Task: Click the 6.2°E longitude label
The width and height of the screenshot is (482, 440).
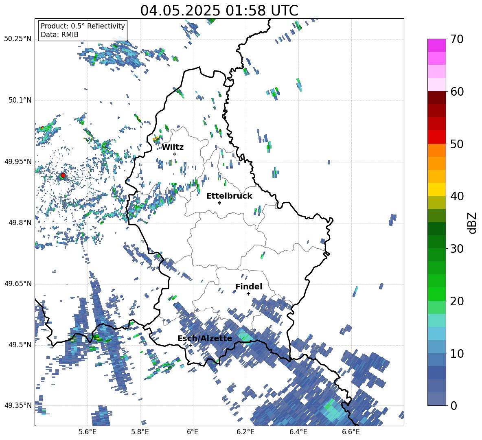Action: click(x=245, y=432)
